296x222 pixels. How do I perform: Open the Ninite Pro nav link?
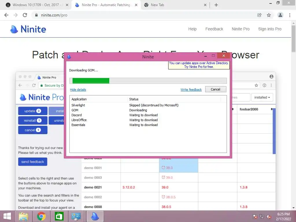click(240, 29)
